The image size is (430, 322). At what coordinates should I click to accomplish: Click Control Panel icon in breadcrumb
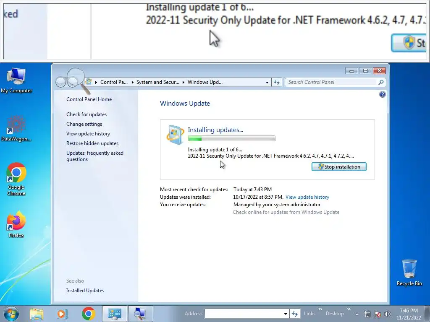[89, 82]
